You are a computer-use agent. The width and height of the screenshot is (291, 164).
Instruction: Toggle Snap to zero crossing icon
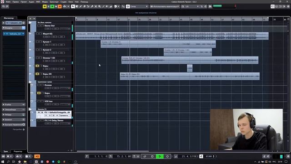pos(123,6)
